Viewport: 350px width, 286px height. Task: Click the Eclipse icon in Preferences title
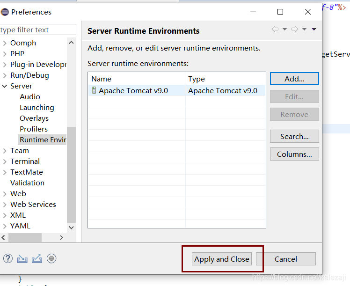5,12
